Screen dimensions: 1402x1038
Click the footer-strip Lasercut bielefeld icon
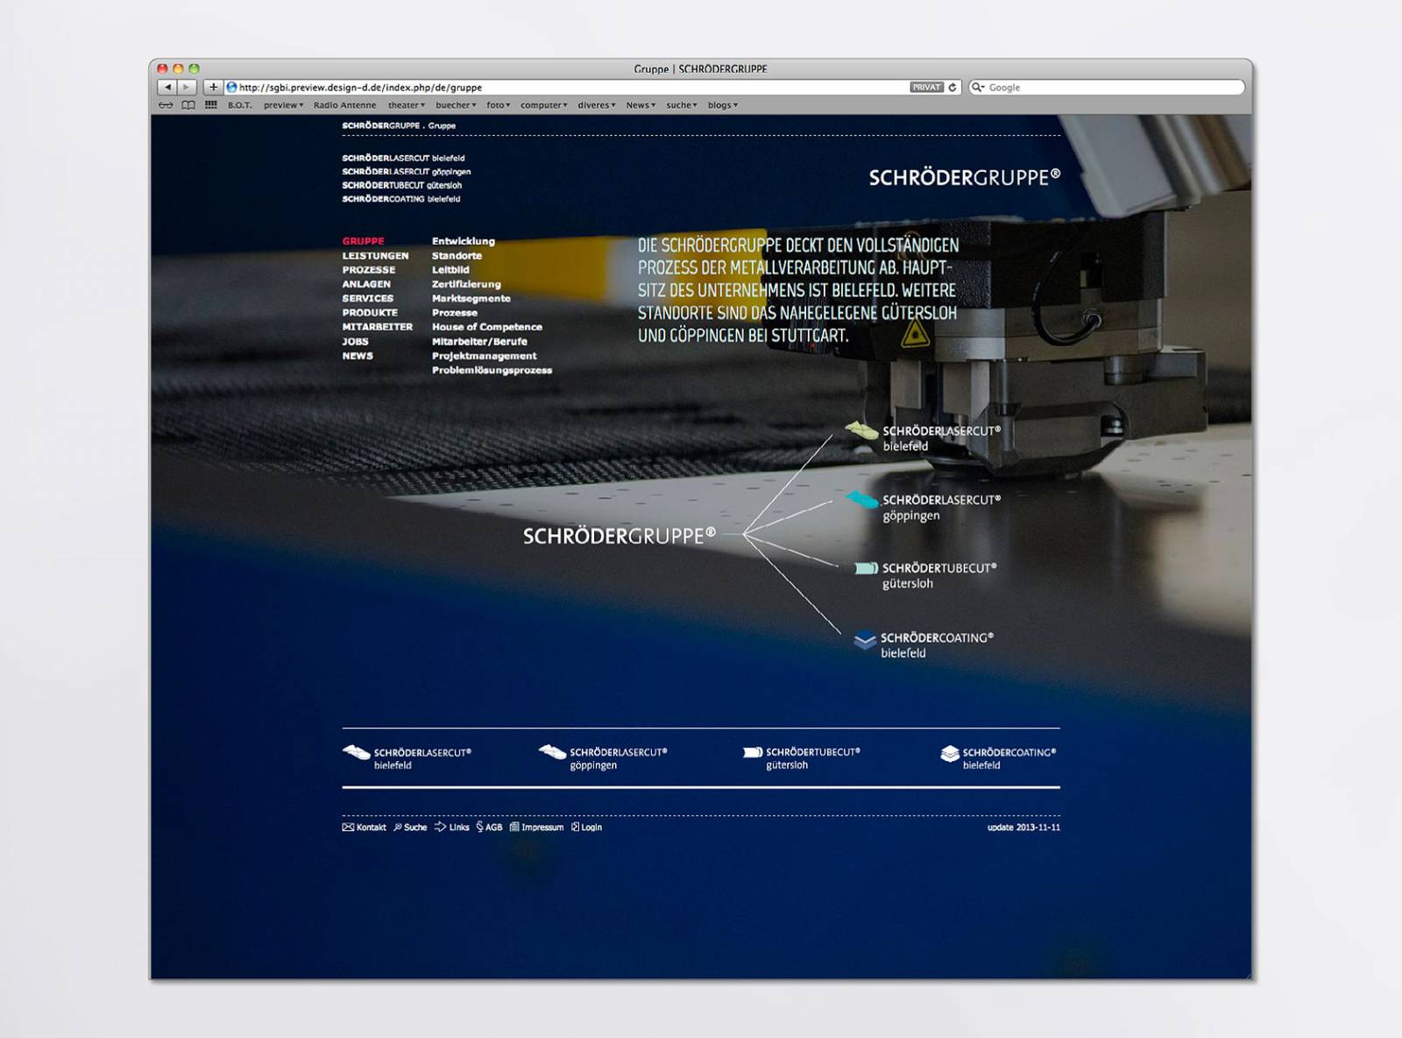click(x=356, y=752)
